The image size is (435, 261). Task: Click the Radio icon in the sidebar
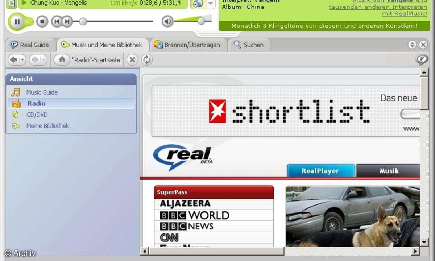tap(16, 104)
